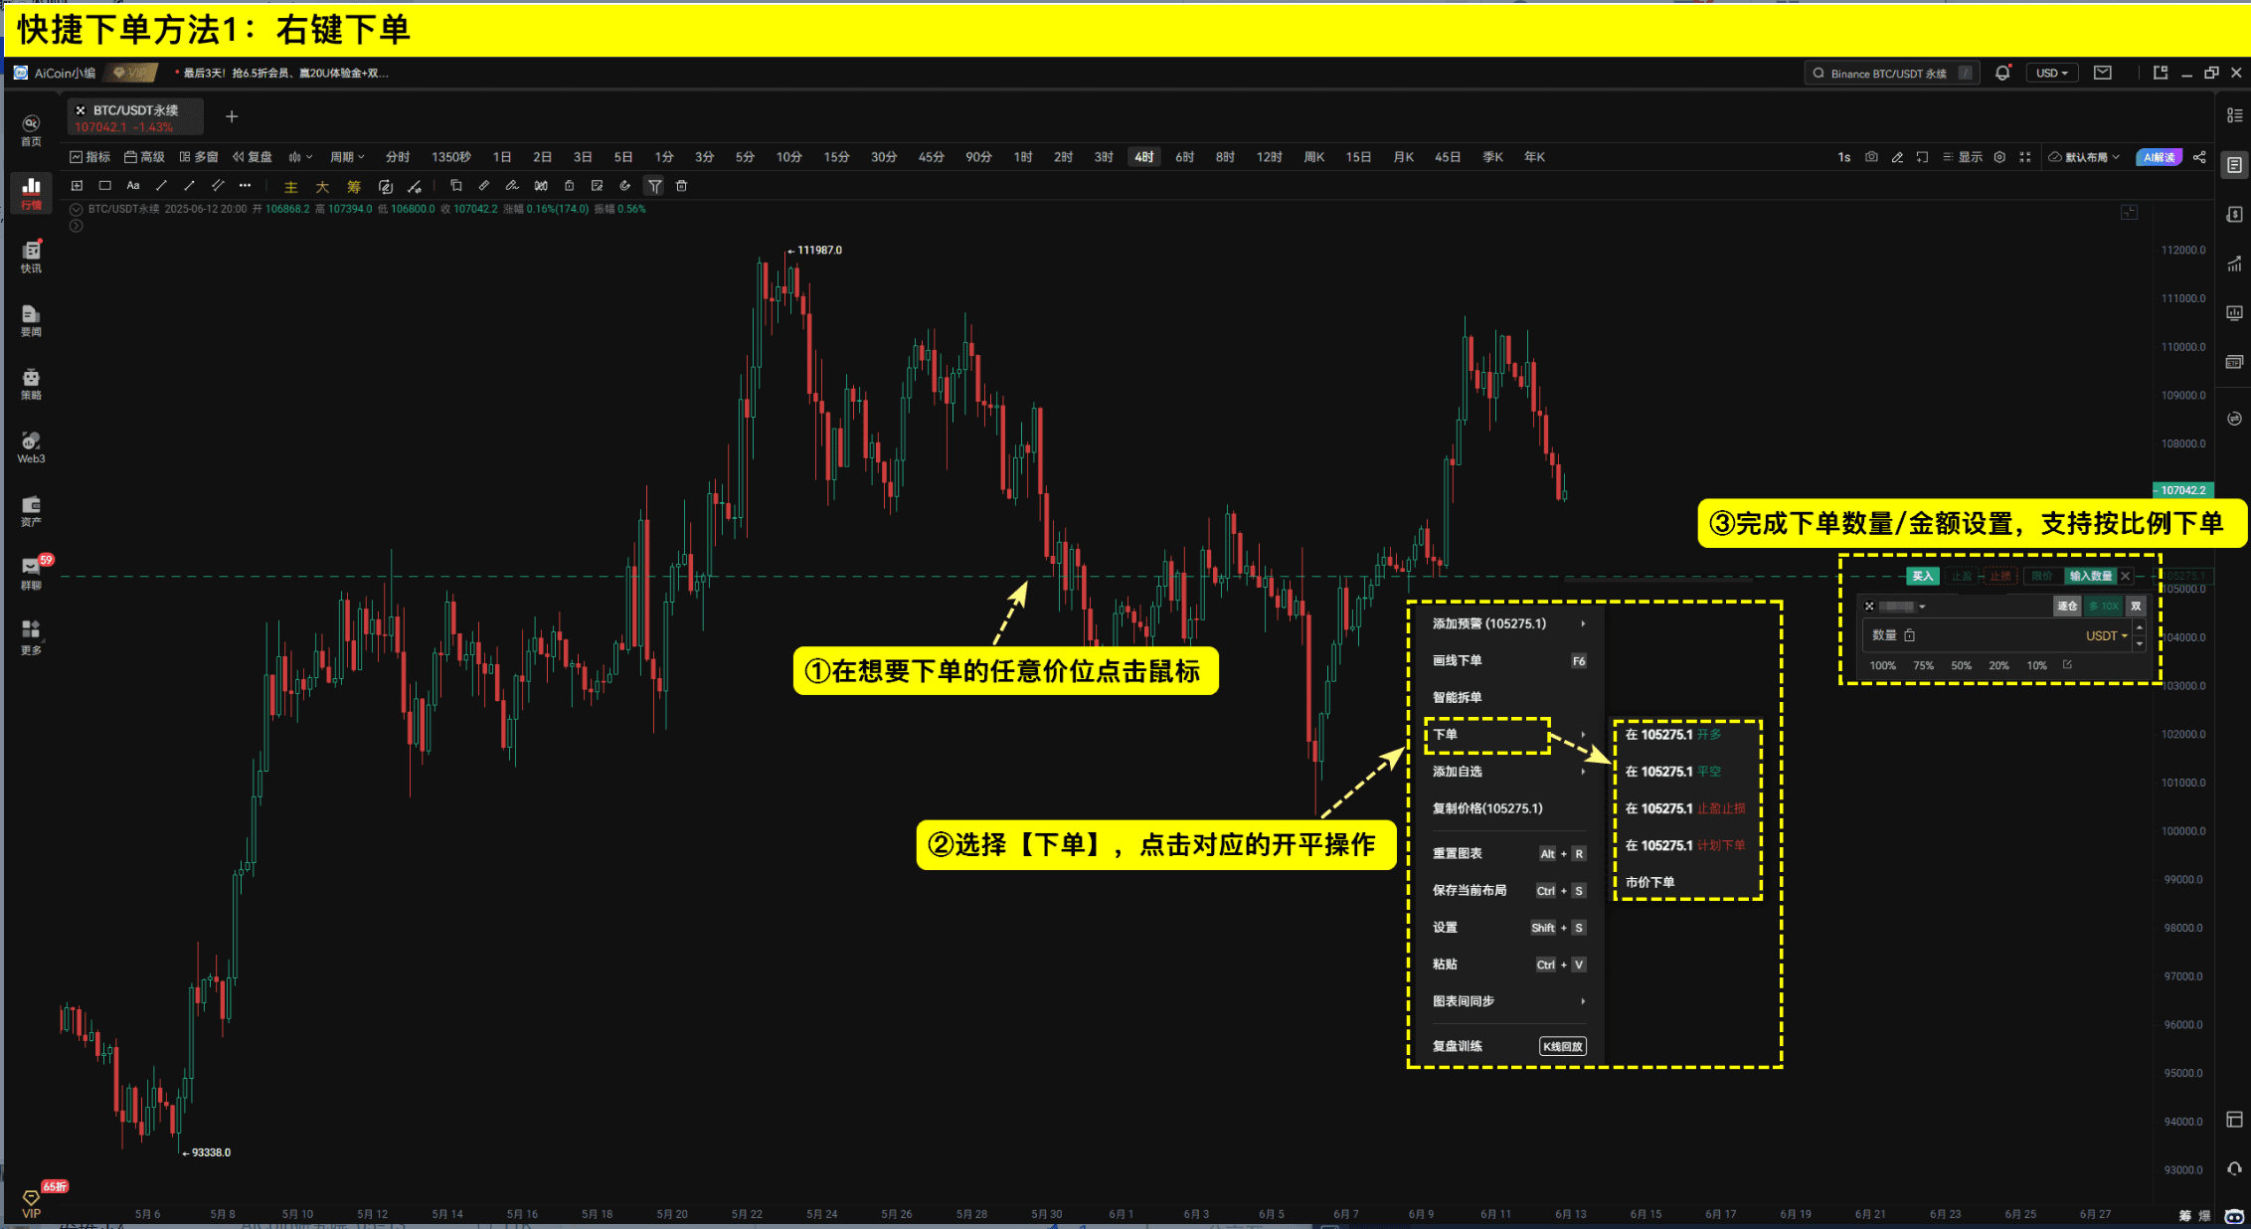Set order size to 100%
Viewport: 2251px width, 1229px height.
tap(1882, 665)
